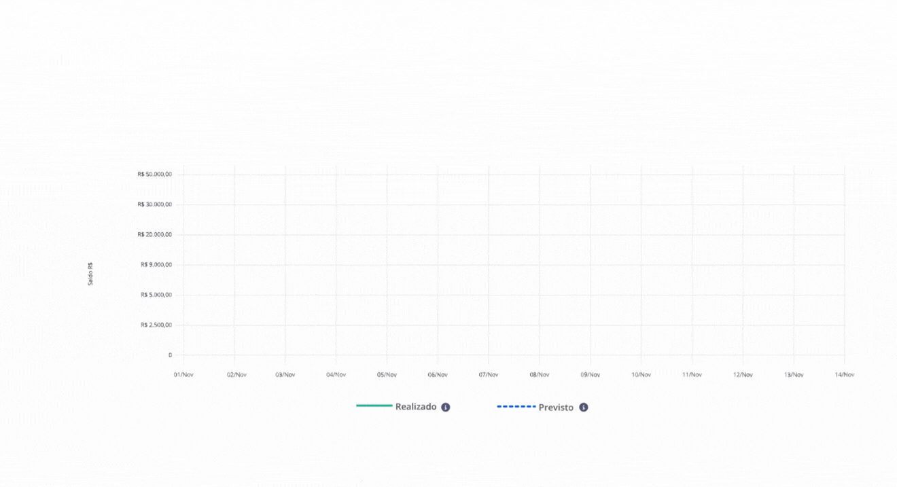Click the blue dashed Previsto line swatch
This screenshot has height=487, width=897.
click(x=516, y=407)
